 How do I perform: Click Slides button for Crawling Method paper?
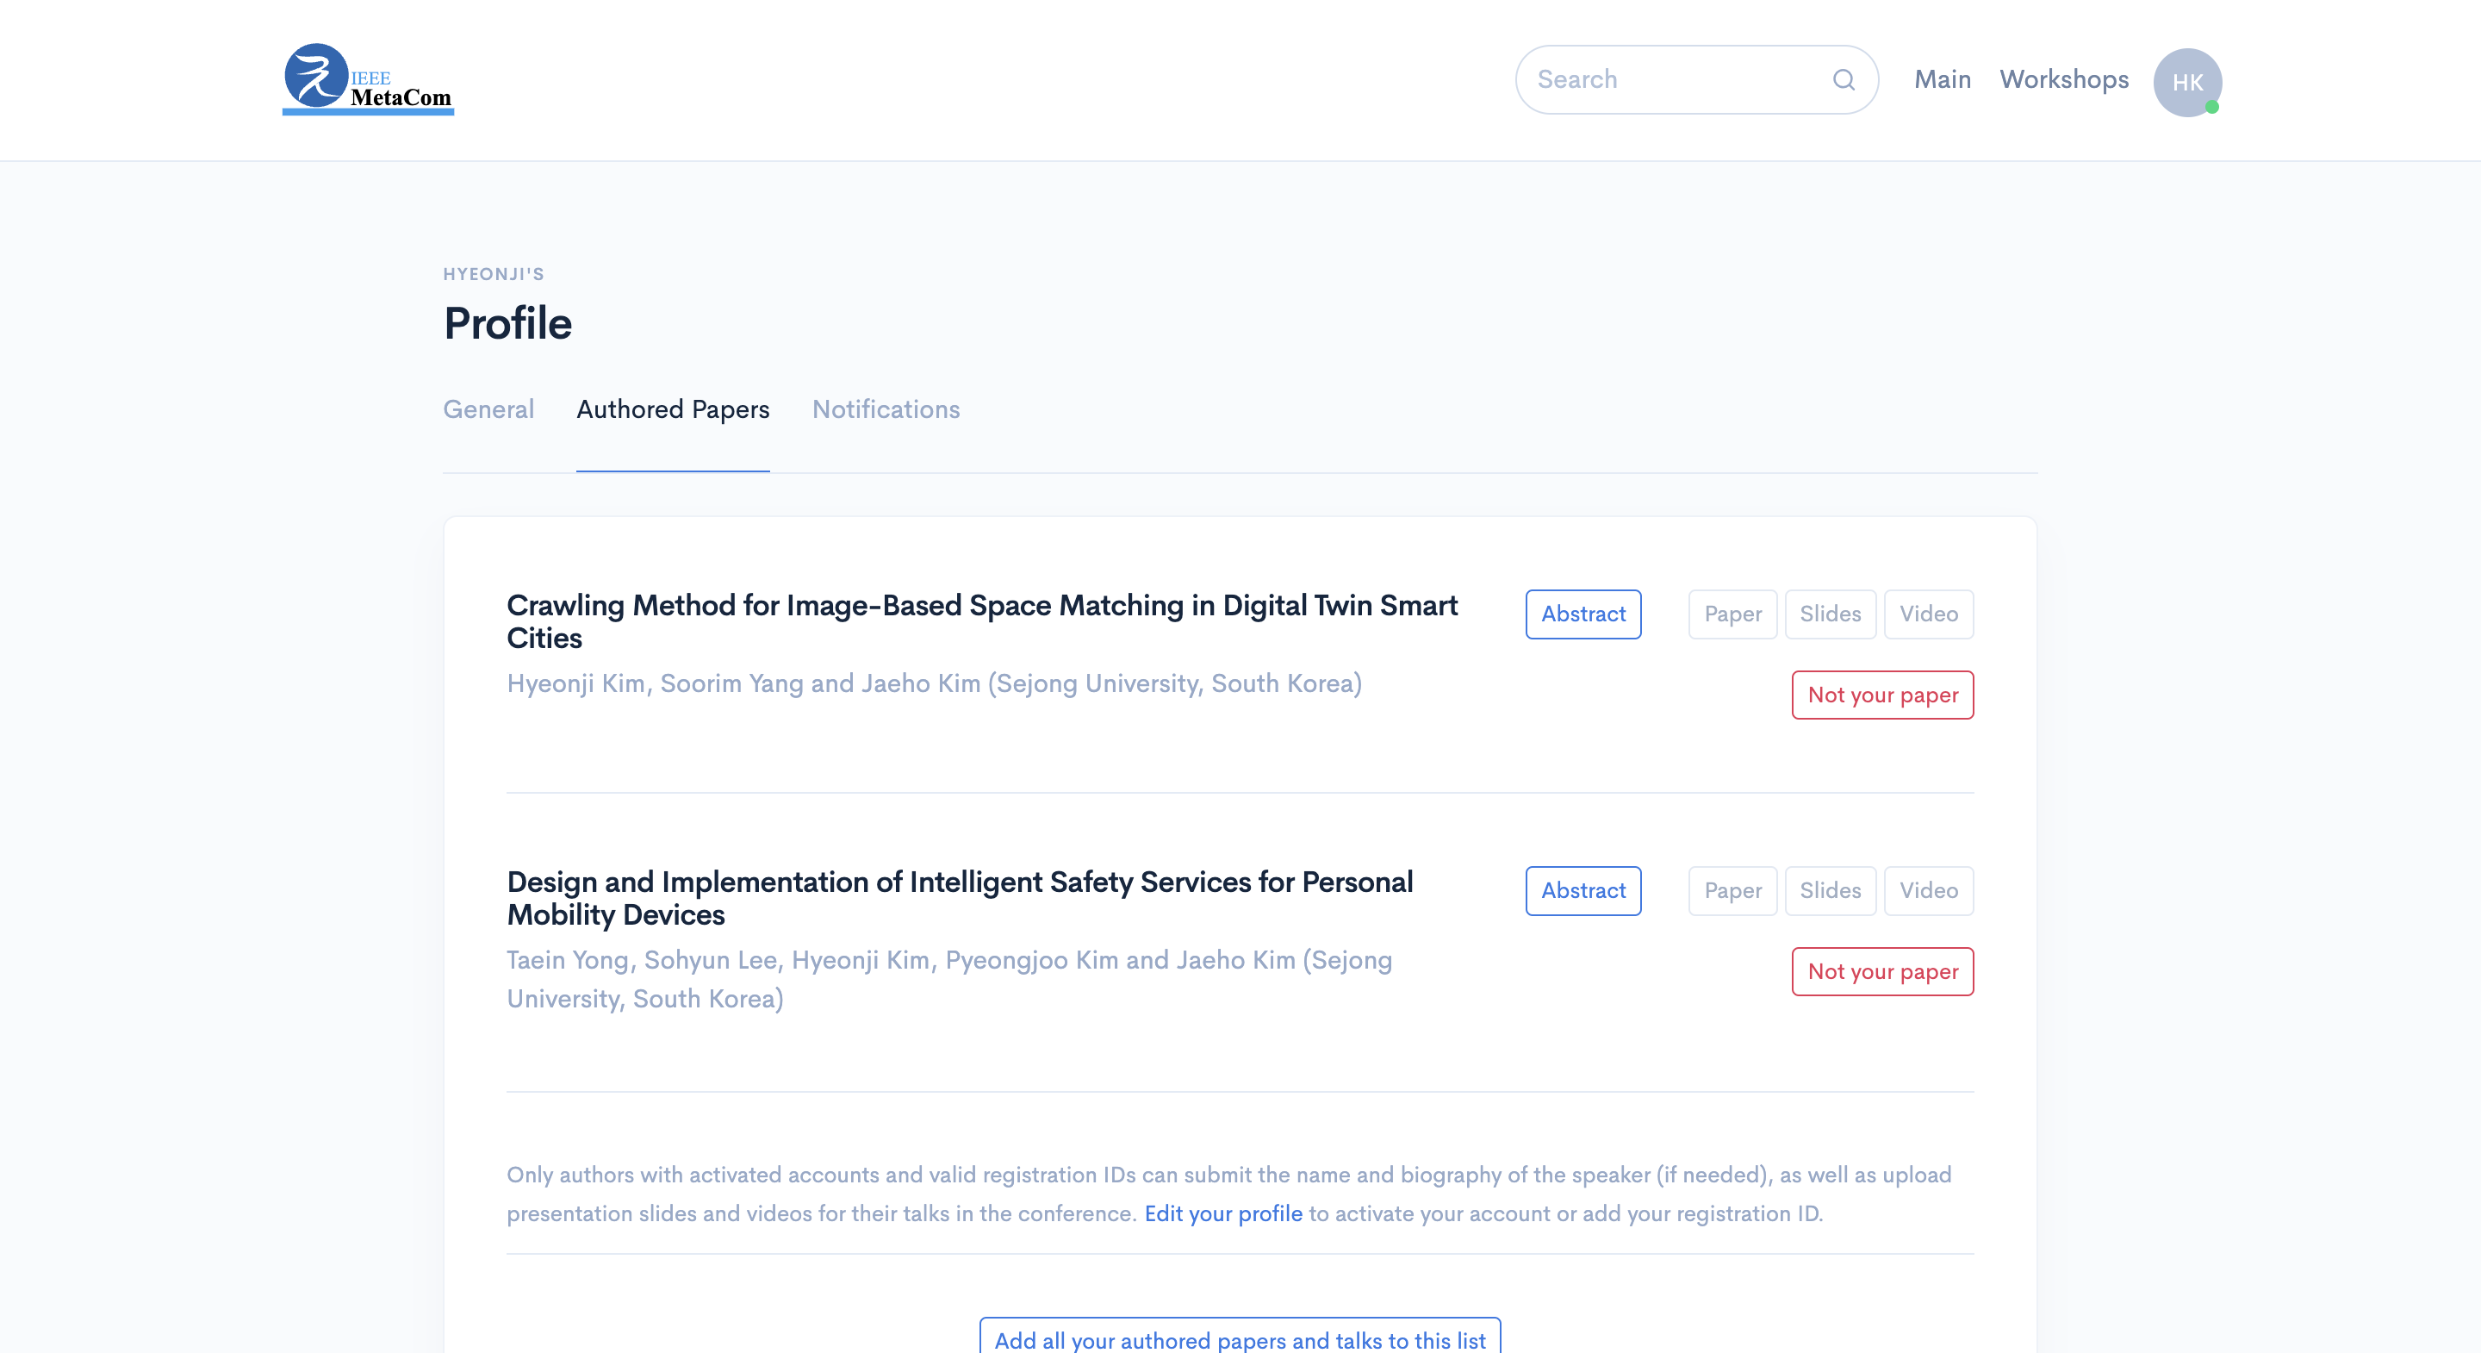coord(1830,614)
